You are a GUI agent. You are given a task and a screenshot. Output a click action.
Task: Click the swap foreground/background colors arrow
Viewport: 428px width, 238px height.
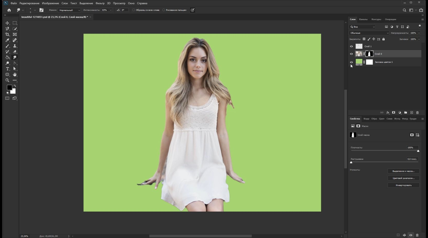pos(15,86)
